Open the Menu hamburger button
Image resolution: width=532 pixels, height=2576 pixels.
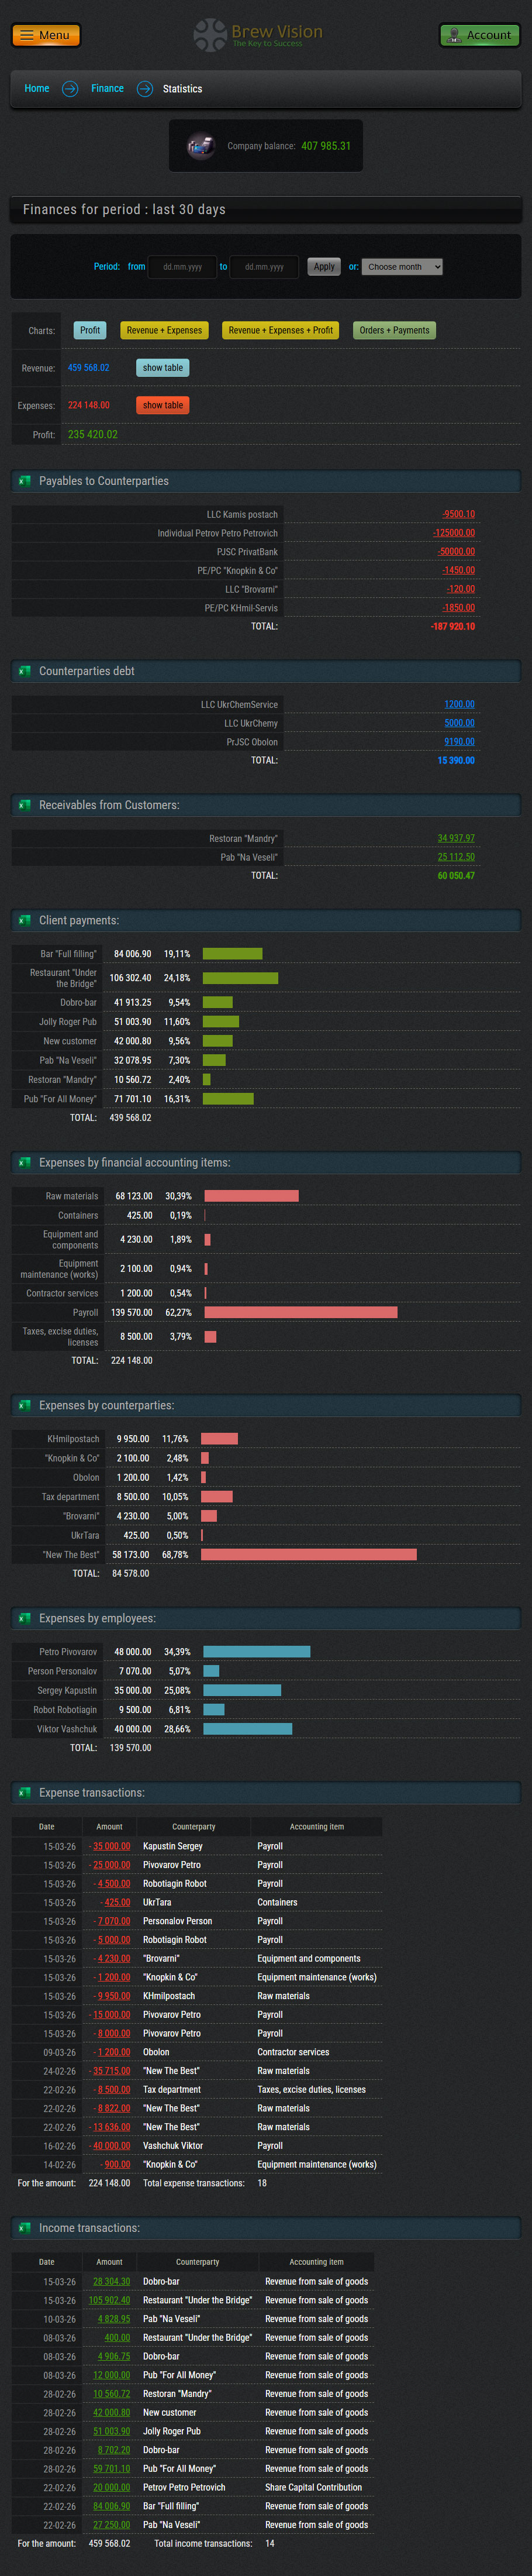[x=46, y=35]
